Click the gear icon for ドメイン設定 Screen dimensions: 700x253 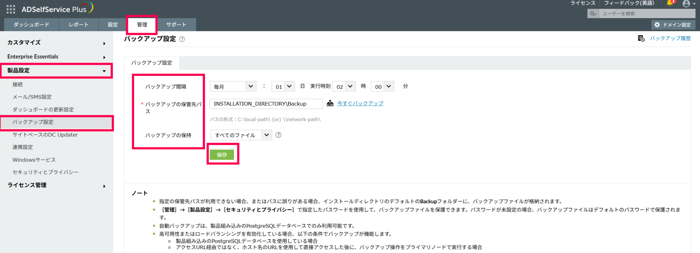657,25
